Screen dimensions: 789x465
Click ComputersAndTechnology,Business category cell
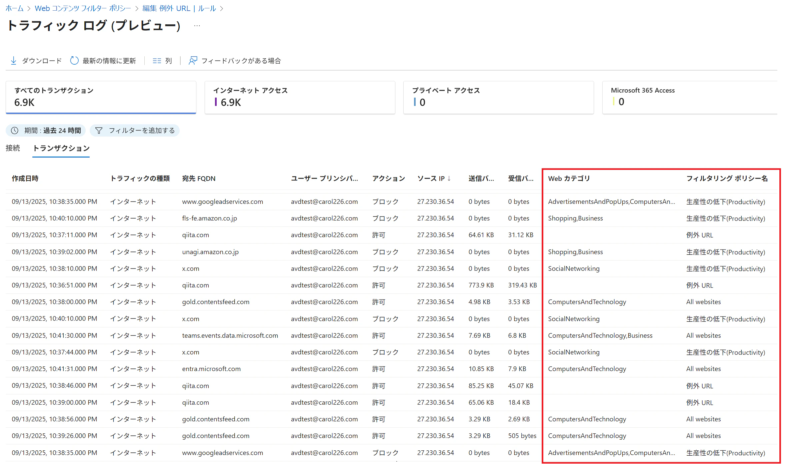coord(600,336)
